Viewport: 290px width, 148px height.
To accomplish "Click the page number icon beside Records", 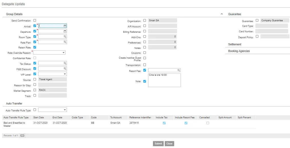I will point(22,136).
